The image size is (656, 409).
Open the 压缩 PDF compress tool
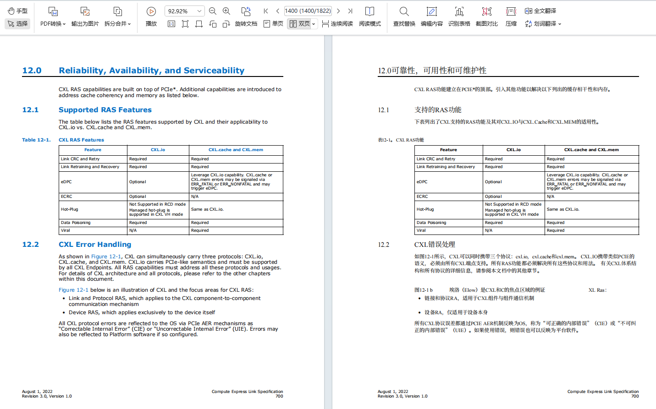510,16
